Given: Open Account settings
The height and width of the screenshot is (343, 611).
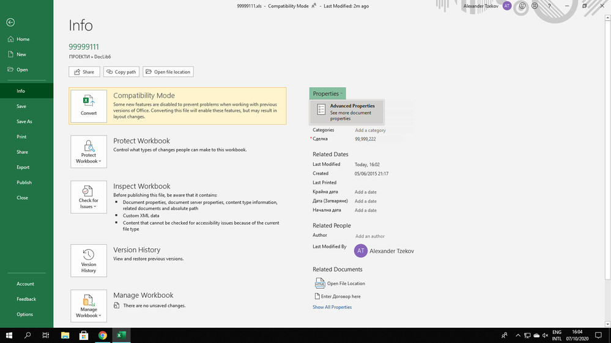Looking at the screenshot, I should point(26,284).
